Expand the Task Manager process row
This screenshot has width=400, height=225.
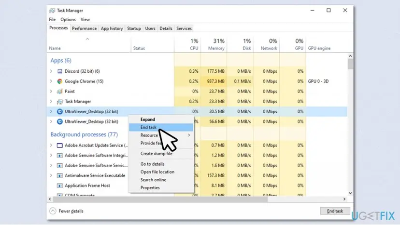coord(51,102)
